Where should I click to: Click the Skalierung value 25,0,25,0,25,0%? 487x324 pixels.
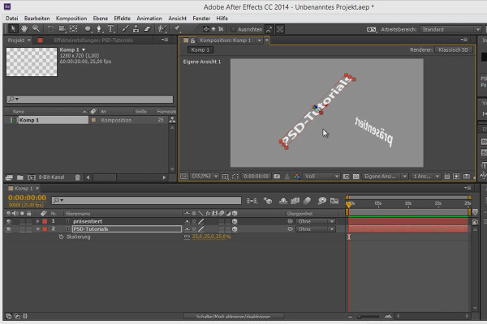pos(211,237)
